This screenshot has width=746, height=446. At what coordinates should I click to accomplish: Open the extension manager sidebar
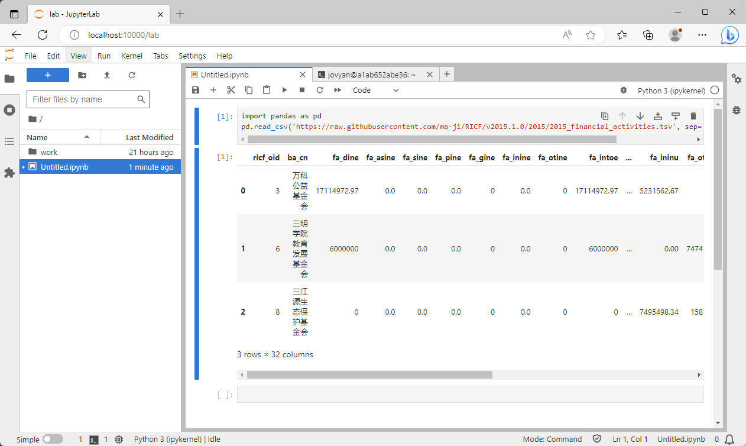click(9, 173)
